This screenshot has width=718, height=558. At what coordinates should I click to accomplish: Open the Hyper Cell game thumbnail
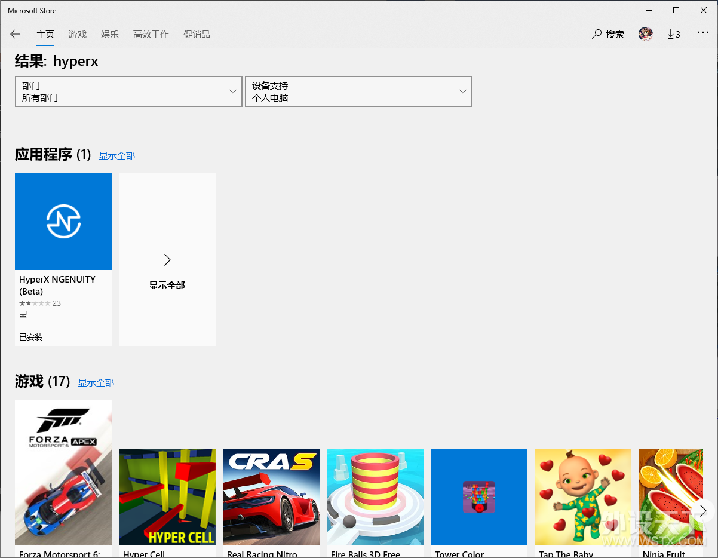(167, 497)
